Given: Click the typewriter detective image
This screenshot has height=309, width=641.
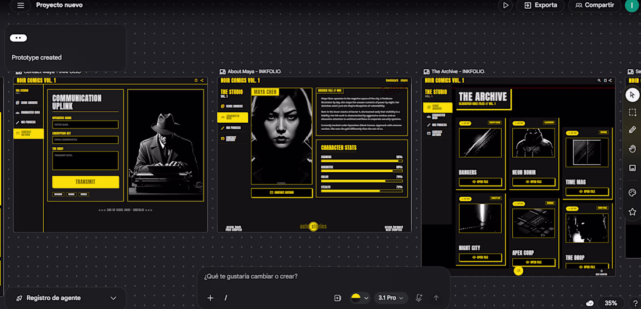Looking at the screenshot, I should tap(165, 145).
